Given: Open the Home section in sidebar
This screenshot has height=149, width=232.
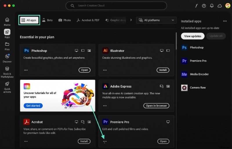Looking at the screenshot, I should (7, 22).
